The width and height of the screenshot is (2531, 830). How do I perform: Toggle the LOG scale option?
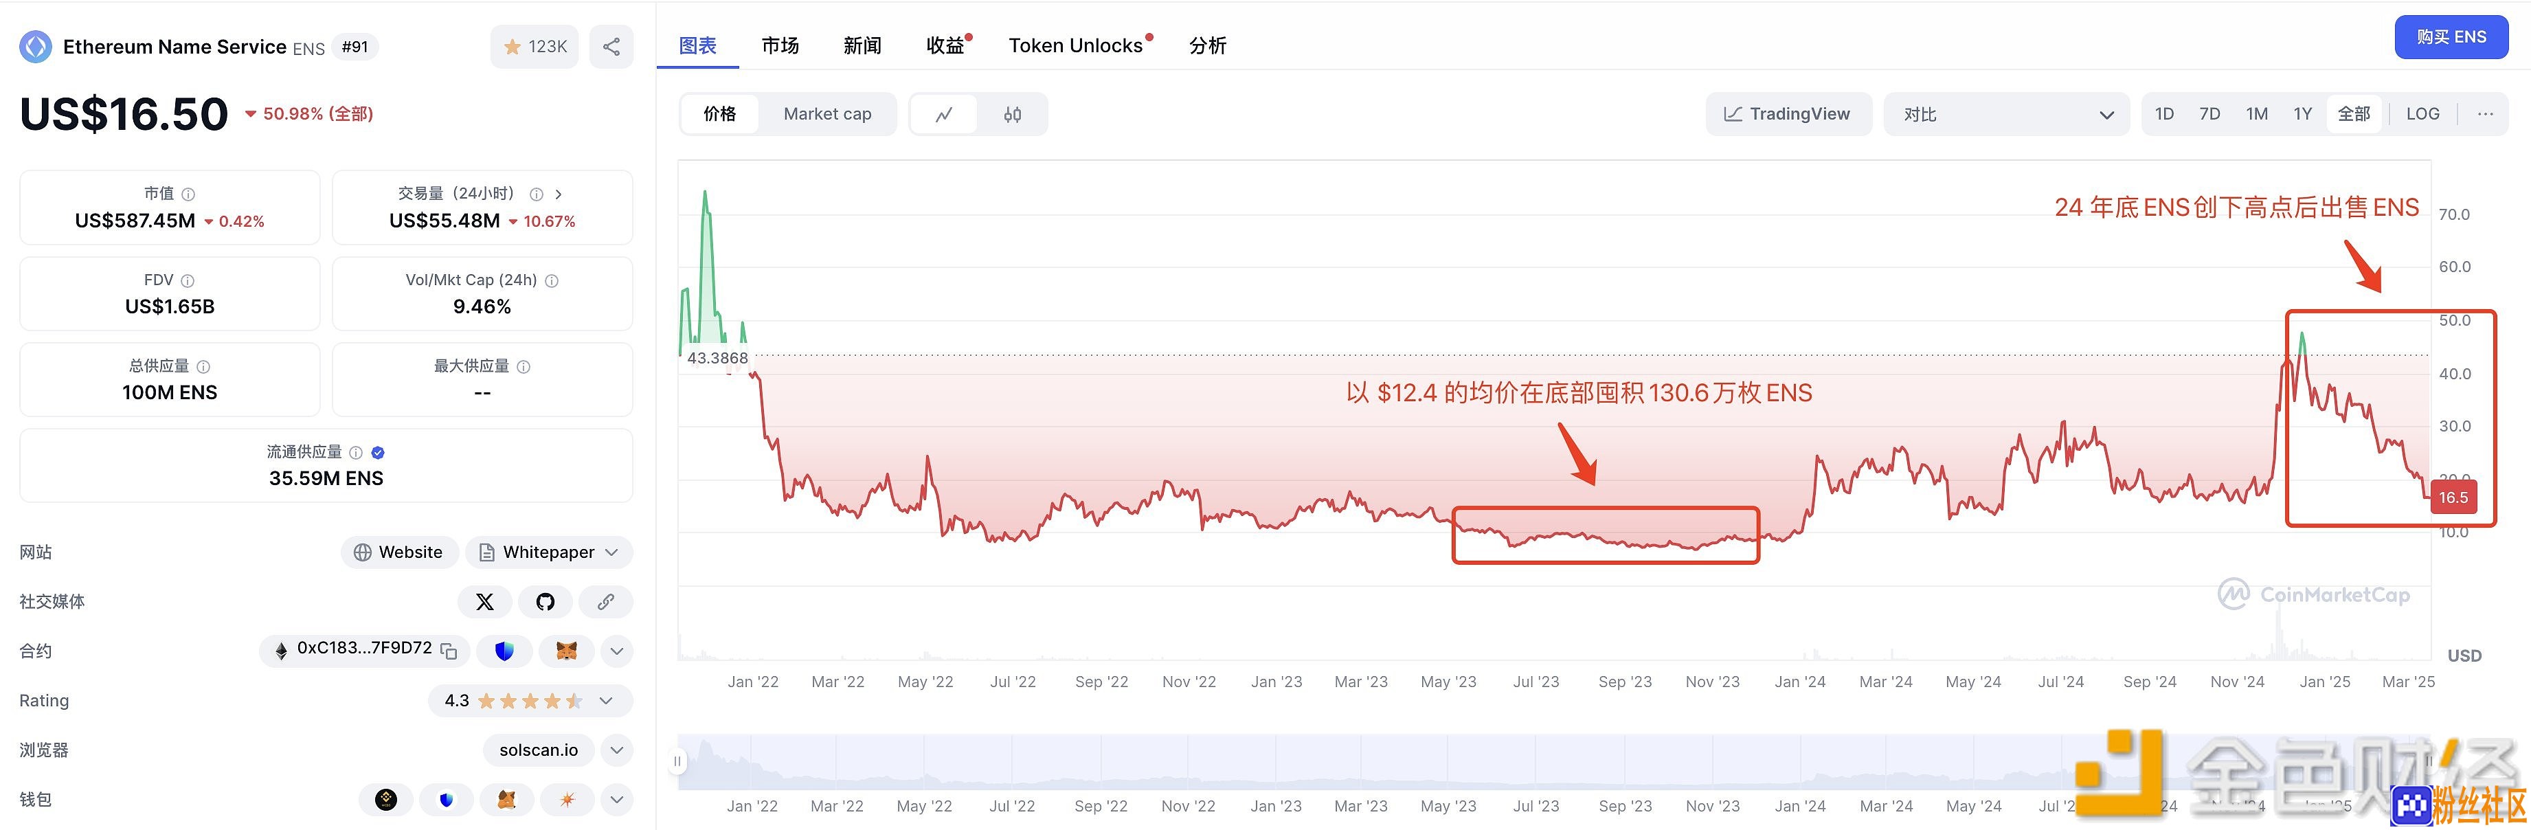2423,114
